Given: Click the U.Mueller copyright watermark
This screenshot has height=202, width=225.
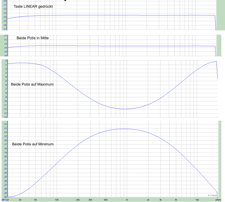Looking at the screenshot, I should coord(212,195).
